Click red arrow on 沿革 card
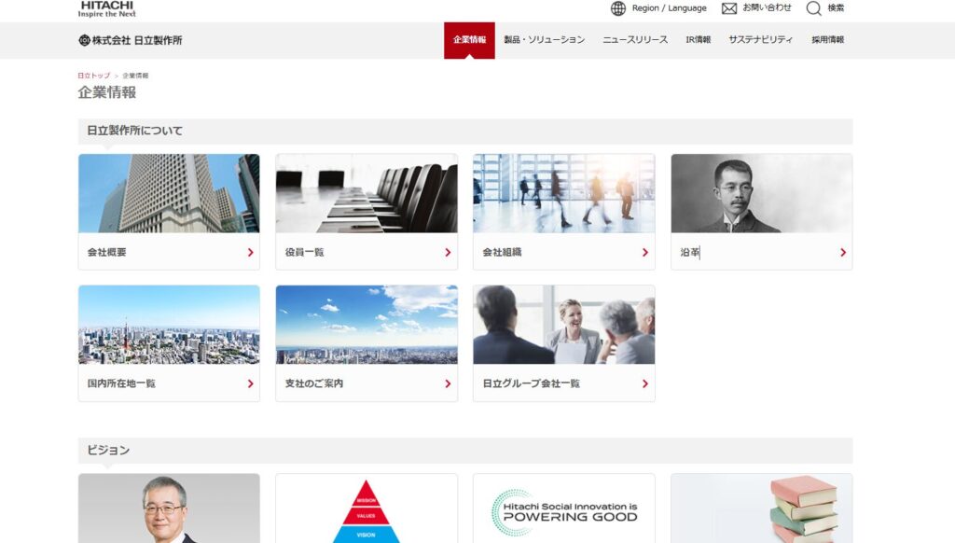Viewport: 955px width, 543px height. 843,252
